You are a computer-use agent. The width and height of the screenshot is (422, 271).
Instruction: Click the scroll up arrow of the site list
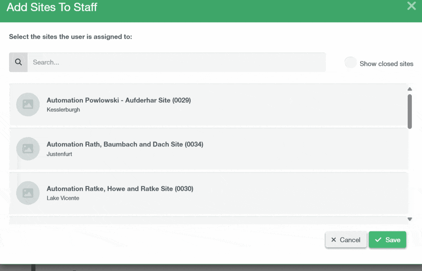tap(410, 89)
